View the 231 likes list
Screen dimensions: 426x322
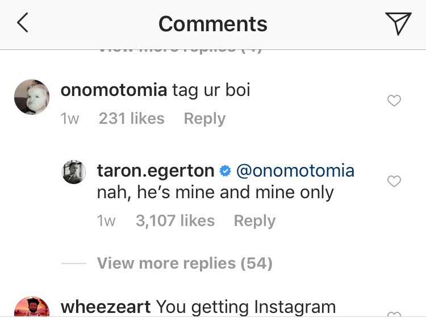(x=131, y=119)
